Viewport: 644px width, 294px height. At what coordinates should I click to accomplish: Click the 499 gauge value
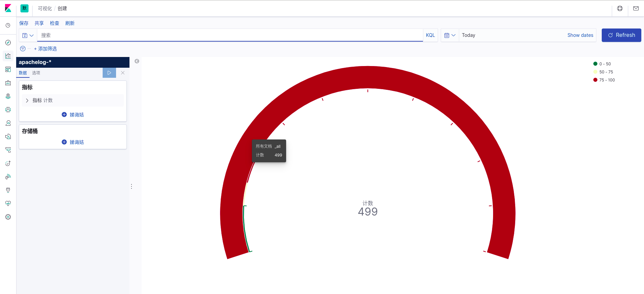click(368, 212)
